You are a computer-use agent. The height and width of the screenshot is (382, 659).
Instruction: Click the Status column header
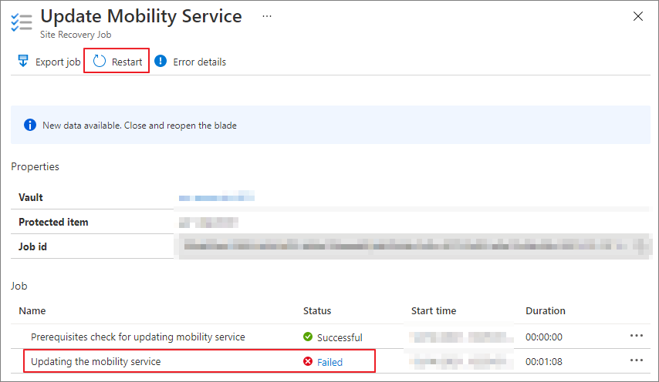pyautogui.click(x=317, y=310)
